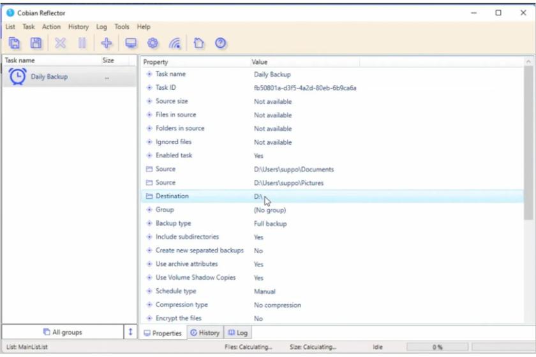This screenshot has width=536, height=357.
Task: Select the Files in source property label
Action: point(175,115)
